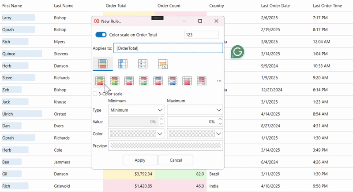Screen dimensions: 353x192
Task: Open the Minimum Type dropdown
Action: click(136, 110)
